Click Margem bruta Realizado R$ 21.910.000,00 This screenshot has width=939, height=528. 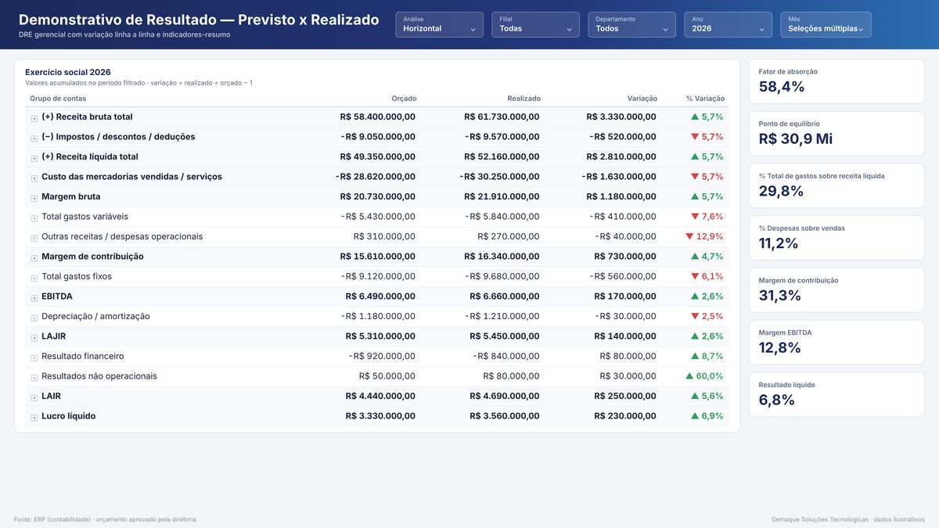(502, 196)
